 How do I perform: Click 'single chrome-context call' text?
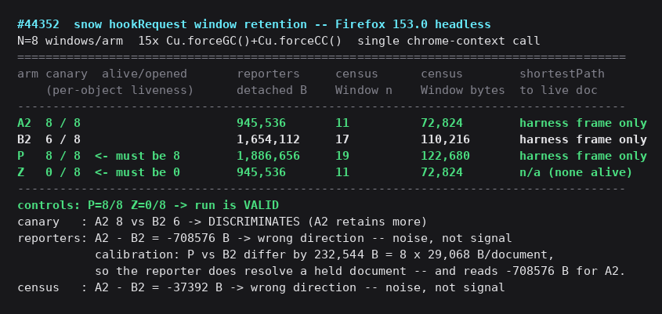(448, 41)
